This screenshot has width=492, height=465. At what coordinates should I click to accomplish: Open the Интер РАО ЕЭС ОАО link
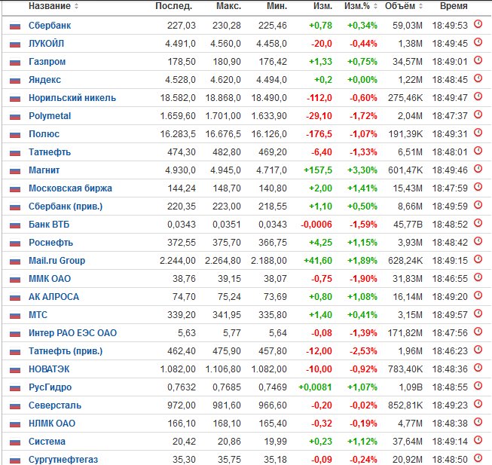[x=72, y=333]
